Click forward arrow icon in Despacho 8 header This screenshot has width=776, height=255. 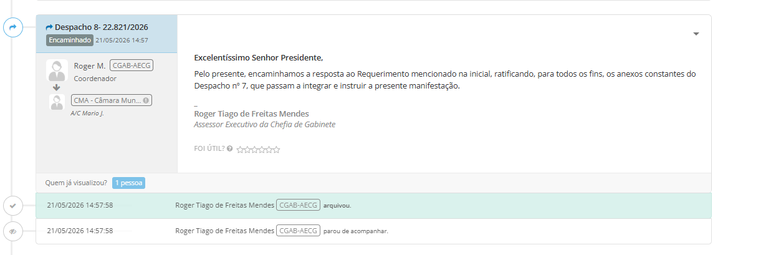pos(49,27)
